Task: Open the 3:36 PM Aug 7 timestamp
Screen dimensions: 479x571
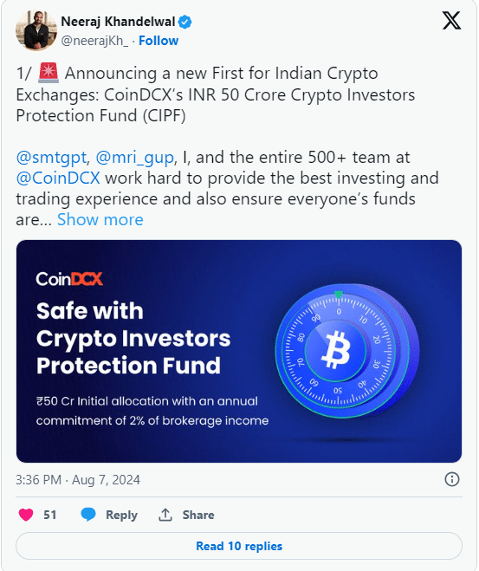Action: pyautogui.click(x=78, y=480)
